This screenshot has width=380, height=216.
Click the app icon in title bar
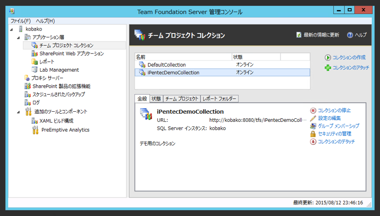pyautogui.click(x=12, y=11)
